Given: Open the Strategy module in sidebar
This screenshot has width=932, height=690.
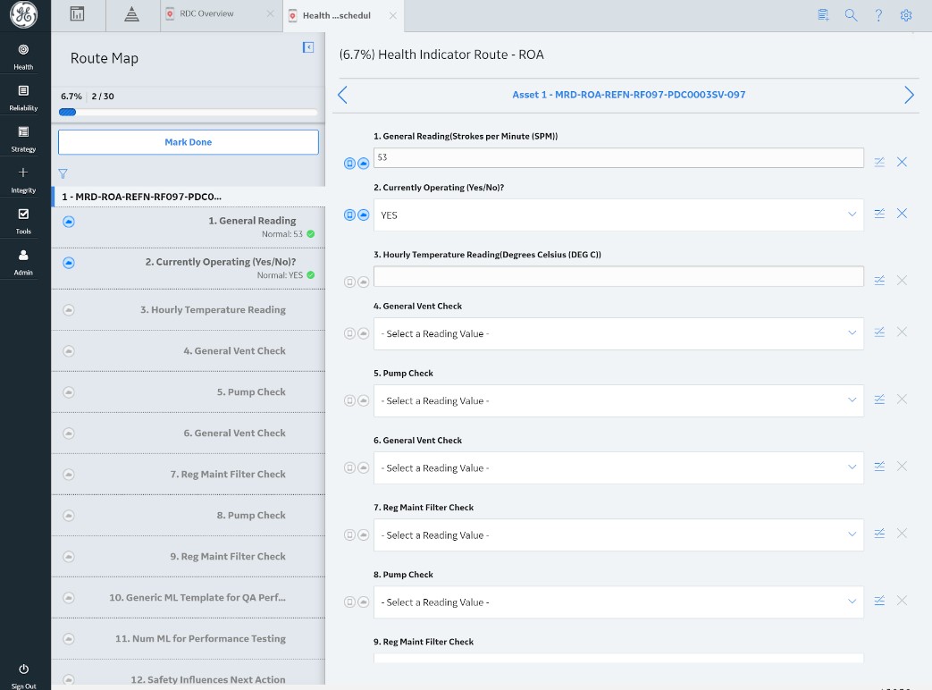Looking at the screenshot, I should click(23, 139).
